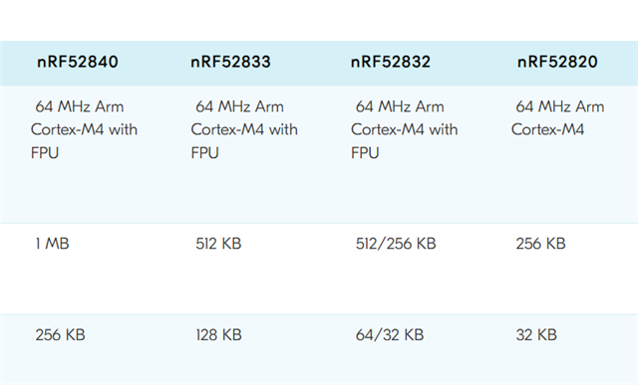The width and height of the screenshot is (638, 385).
Task: Click the 256 KB RAM value under nRF52840
Action: pyautogui.click(x=60, y=335)
